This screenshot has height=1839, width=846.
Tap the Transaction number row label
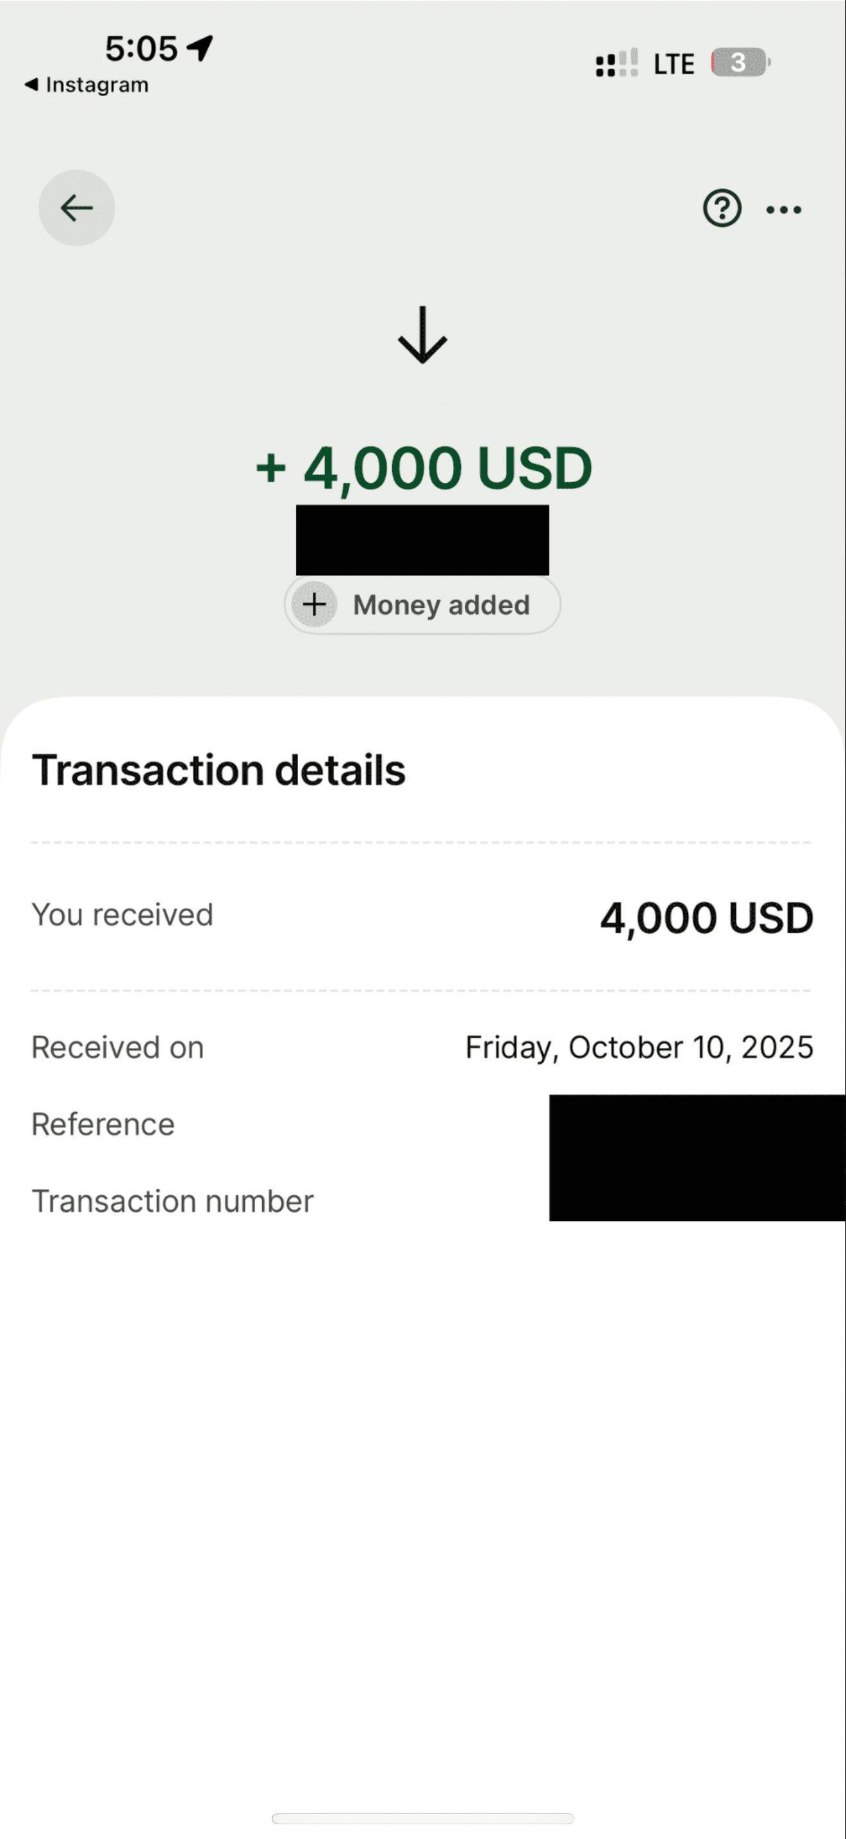click(172, 1202)
